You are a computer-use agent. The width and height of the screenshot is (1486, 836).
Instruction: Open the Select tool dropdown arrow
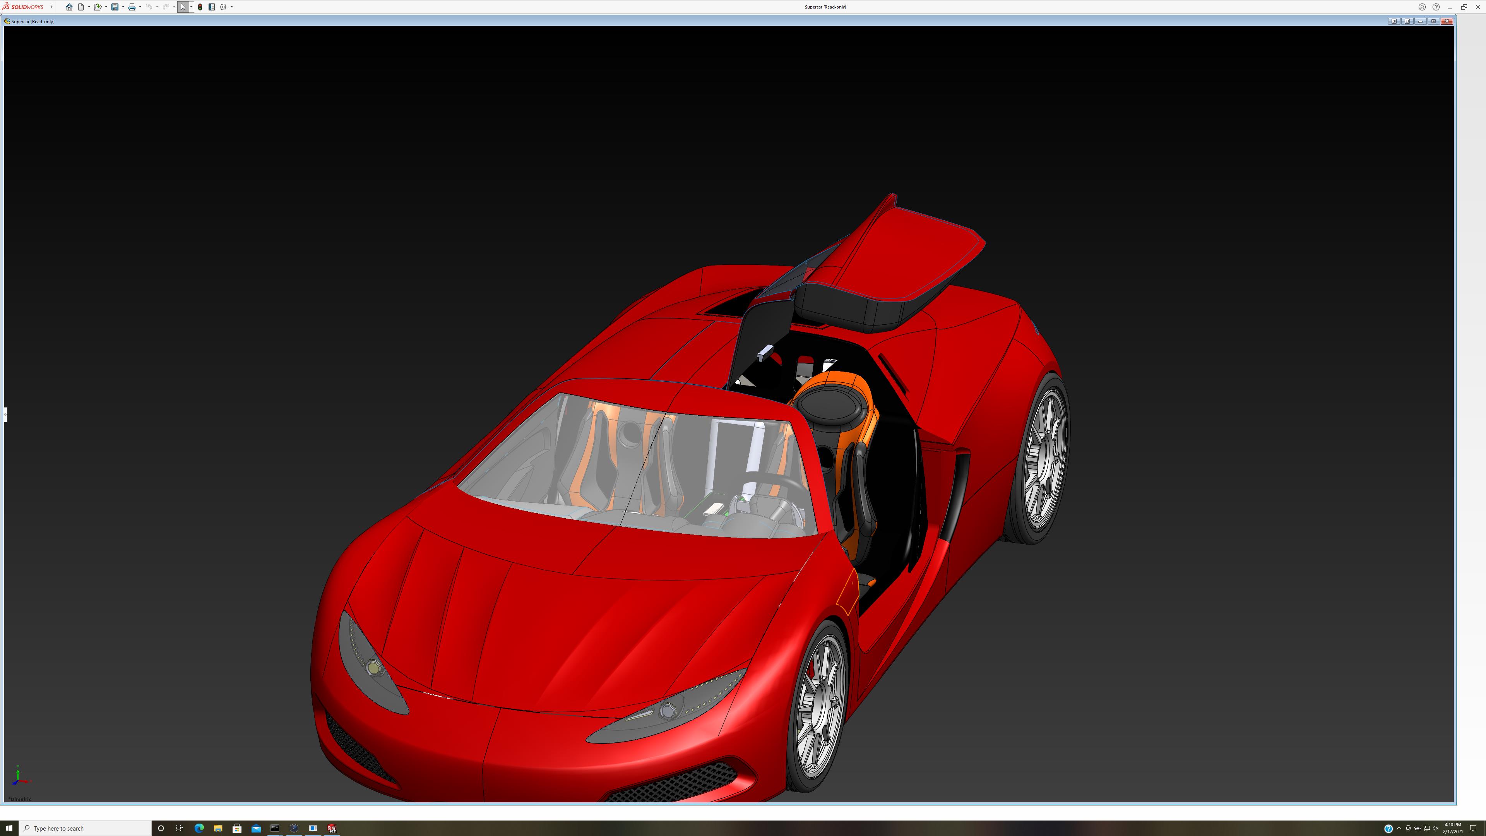[191, 7]
